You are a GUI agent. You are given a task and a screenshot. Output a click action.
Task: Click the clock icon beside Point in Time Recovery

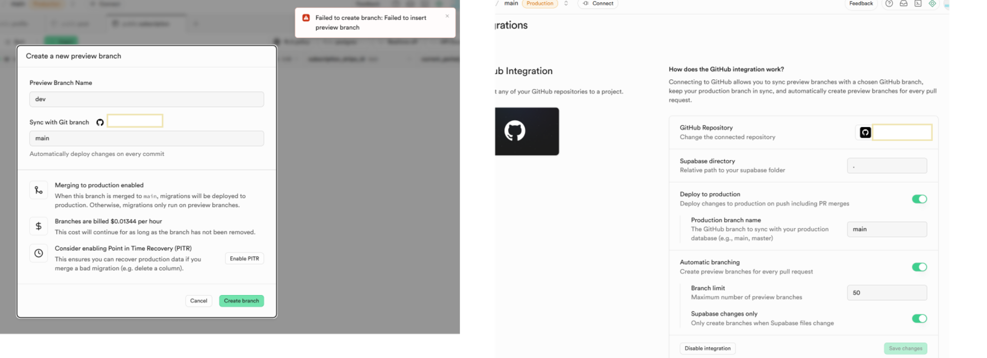(x=38, y=253)
